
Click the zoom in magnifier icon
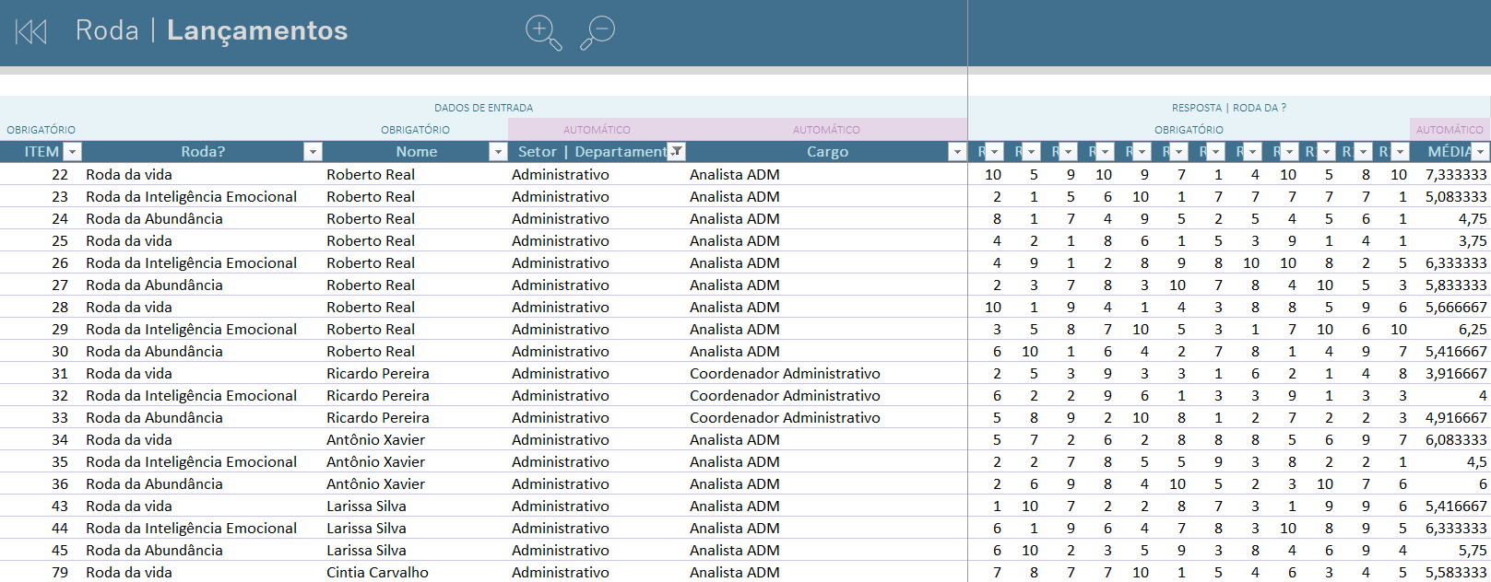pyautogui.click(x=542, y=32)
